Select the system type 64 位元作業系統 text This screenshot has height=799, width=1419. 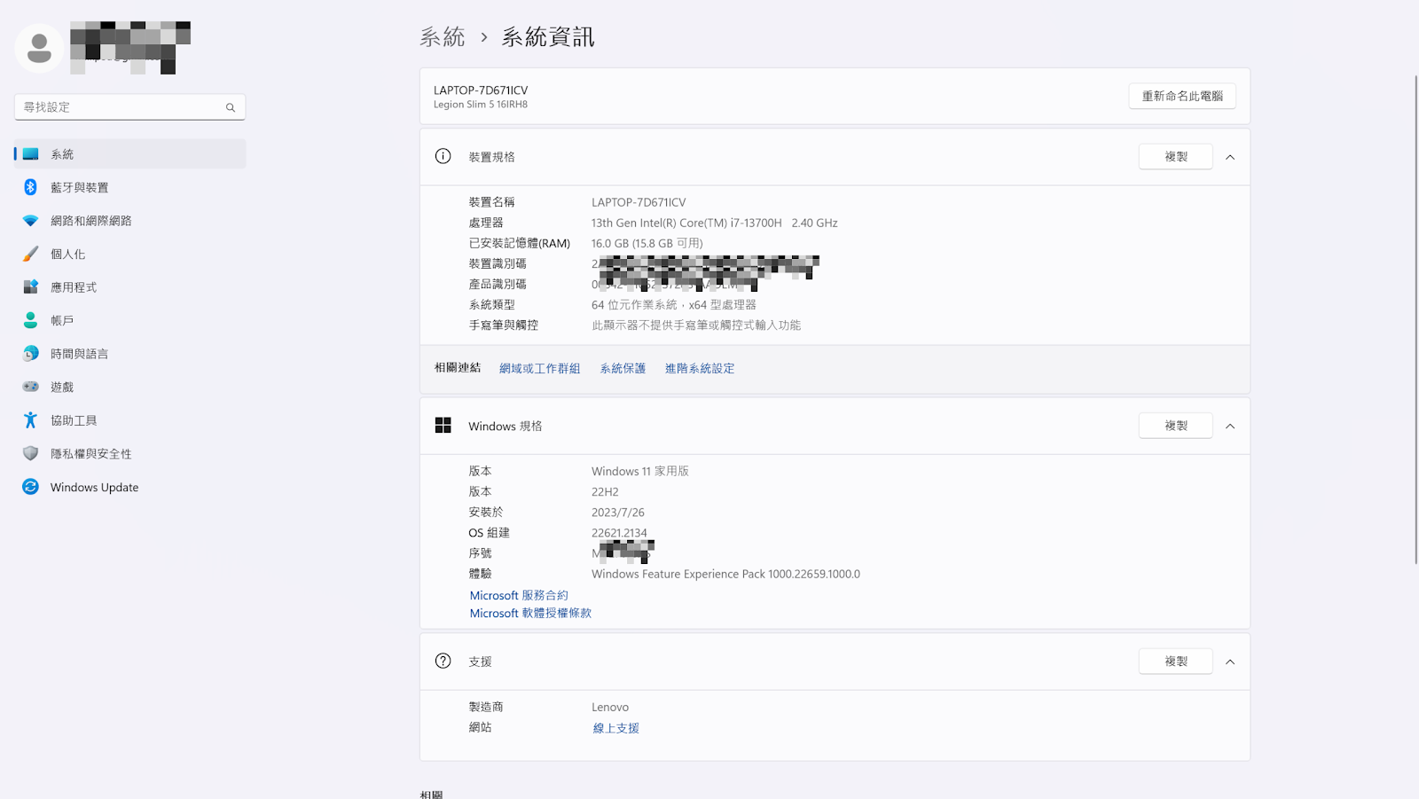click(673, 304)
